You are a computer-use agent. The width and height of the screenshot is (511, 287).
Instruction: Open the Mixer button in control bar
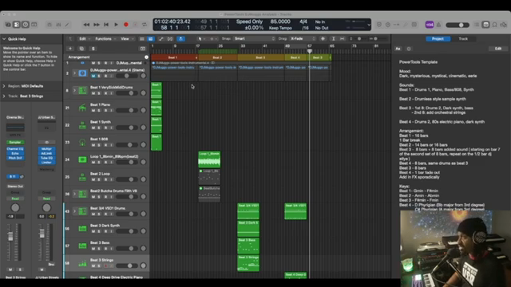click(58, 25)
